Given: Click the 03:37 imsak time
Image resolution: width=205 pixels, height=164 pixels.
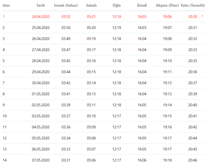Looking at the screenshot, I should [x=66, y=116].
